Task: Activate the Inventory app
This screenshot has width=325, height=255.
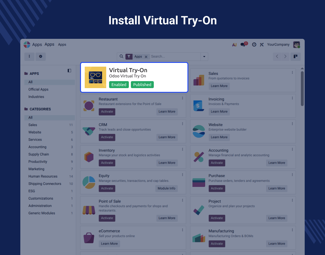Action: (107, 163)
